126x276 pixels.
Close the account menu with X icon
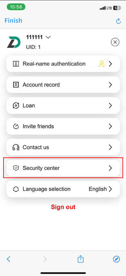click(115, 42)
